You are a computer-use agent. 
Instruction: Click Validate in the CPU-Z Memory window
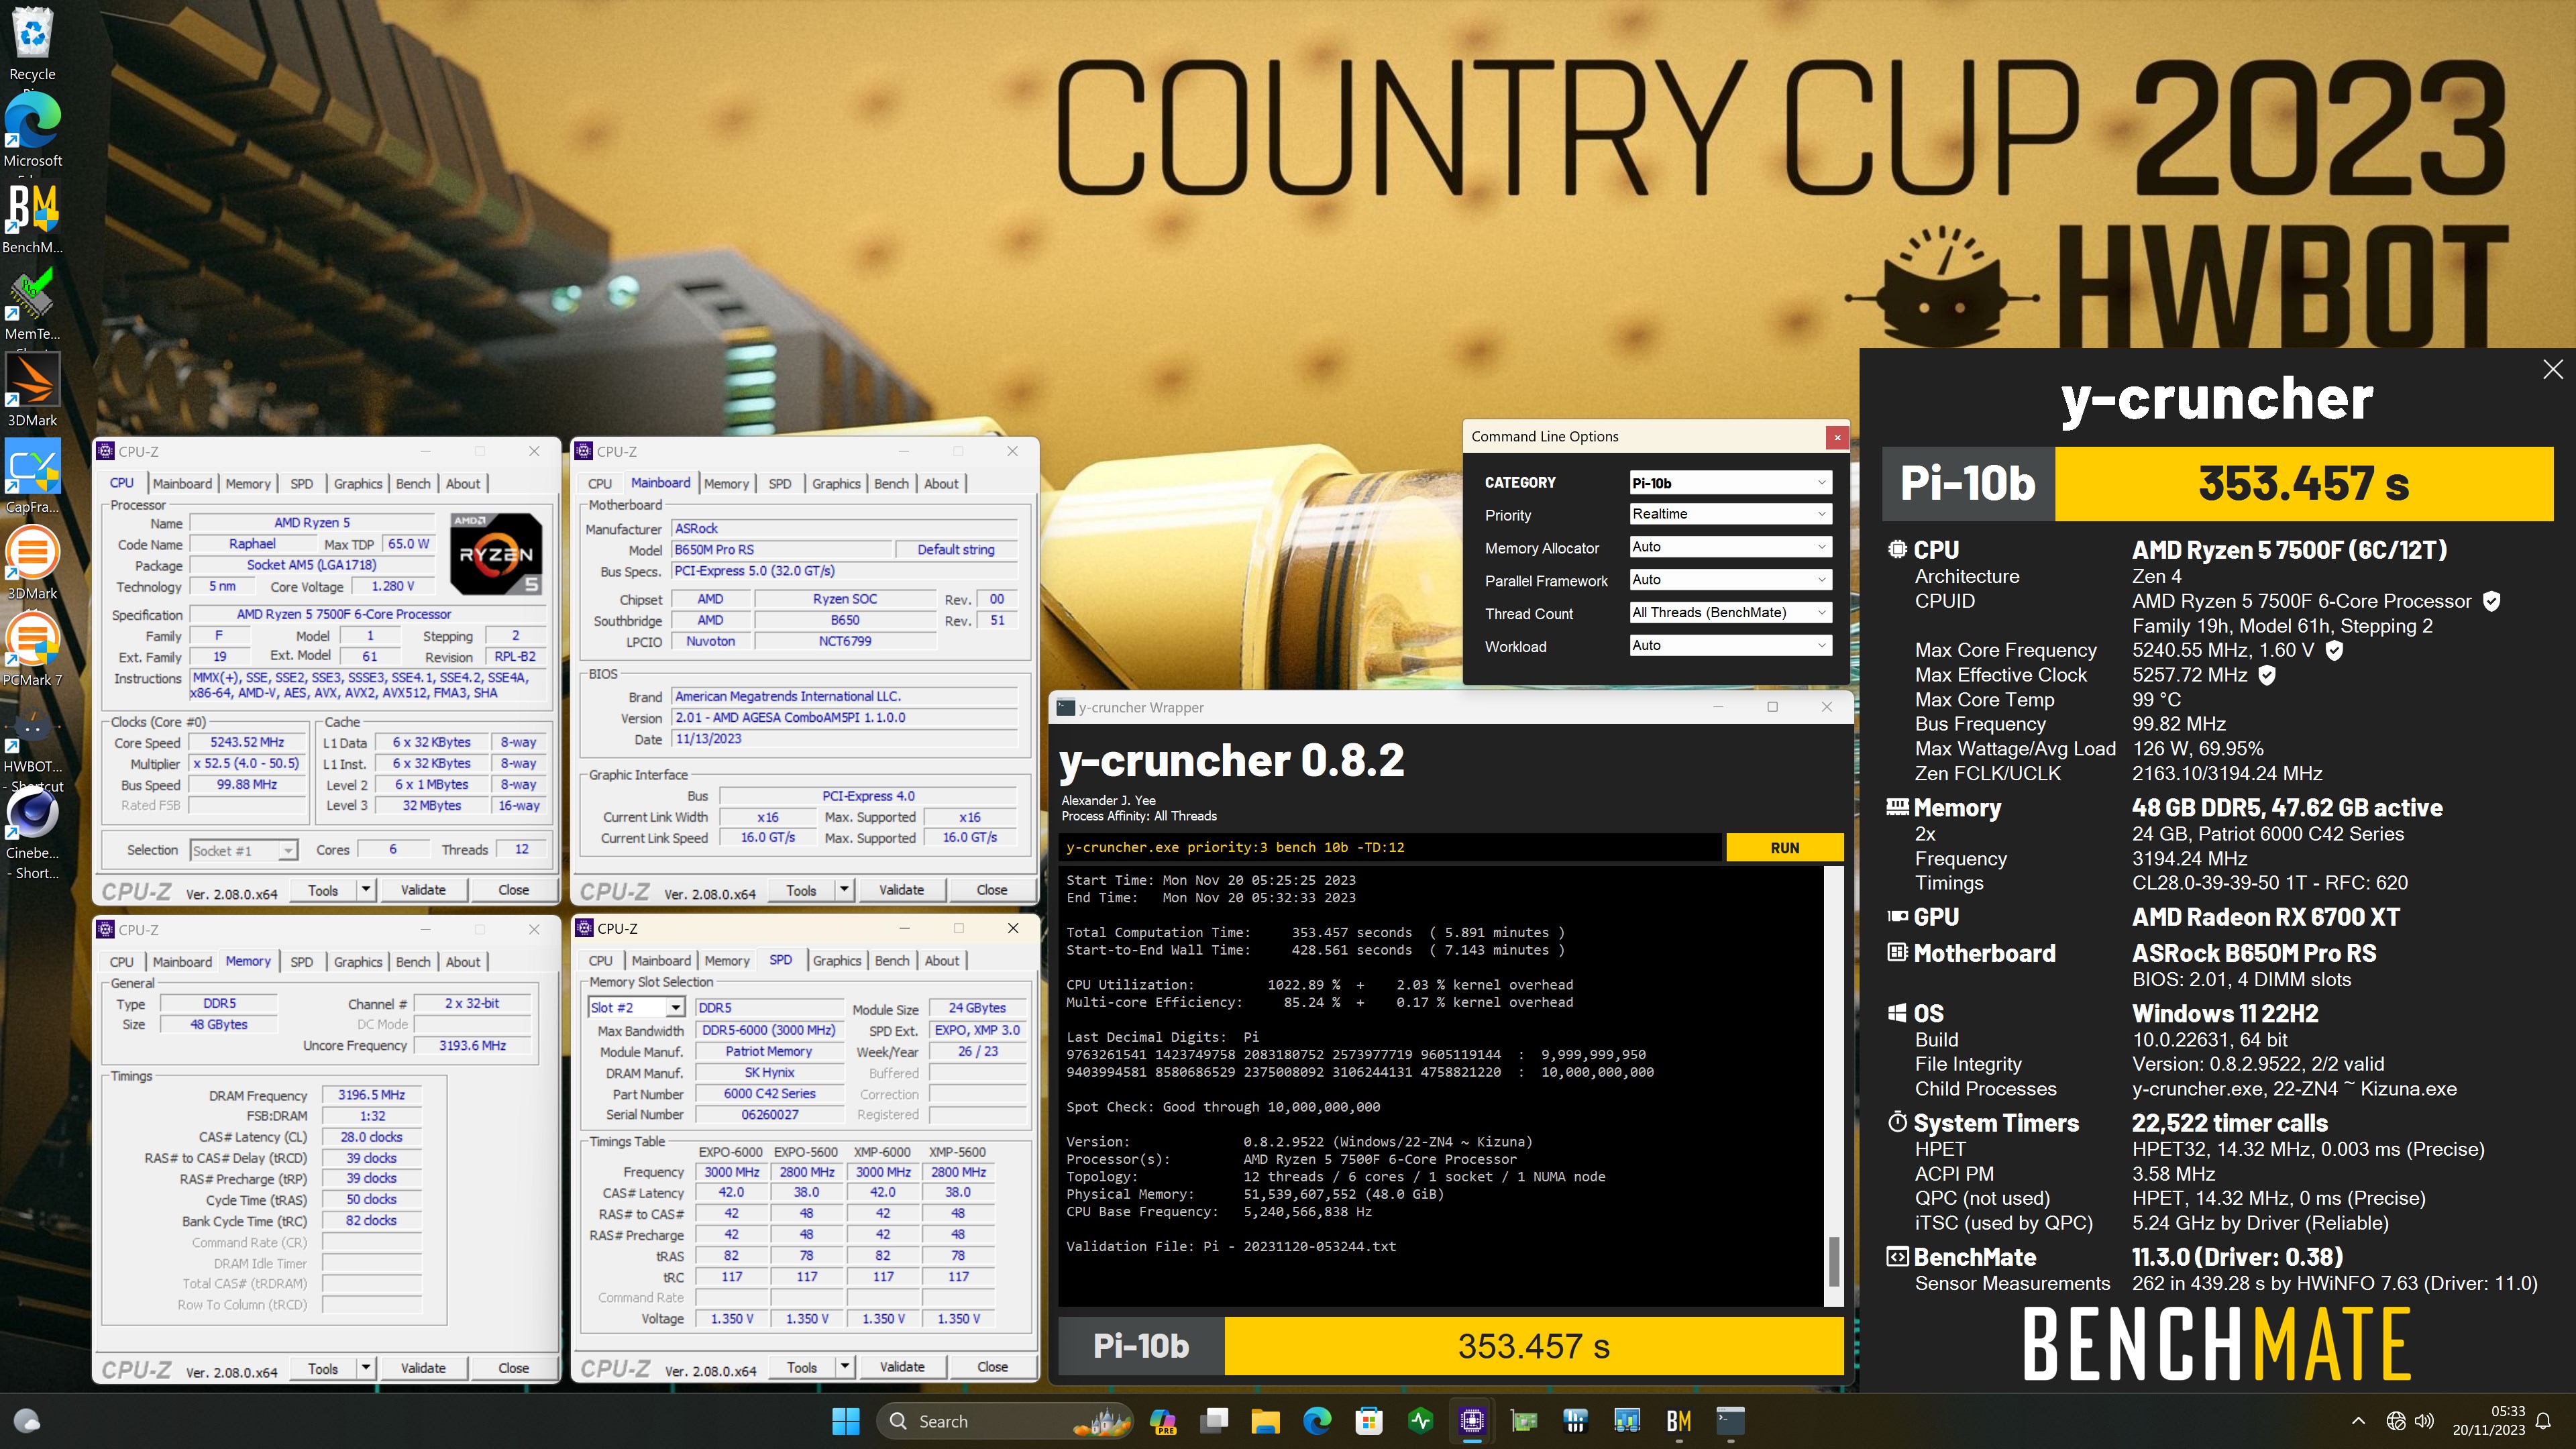click(x=423, y=1368)
